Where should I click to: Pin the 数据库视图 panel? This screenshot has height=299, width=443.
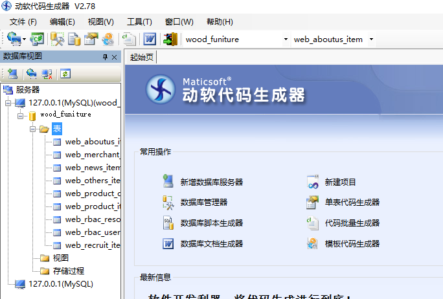[x=105, y=58]
